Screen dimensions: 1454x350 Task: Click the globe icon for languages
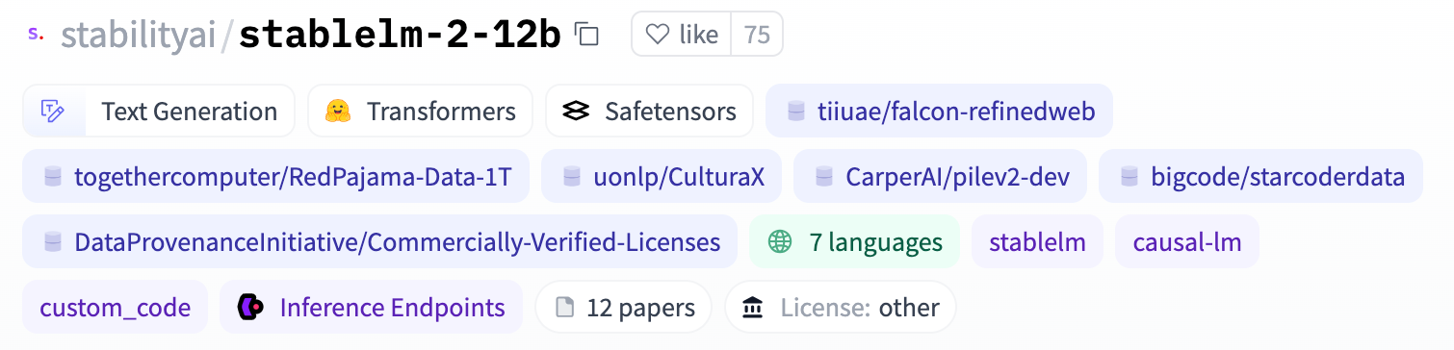pos(780,242)
